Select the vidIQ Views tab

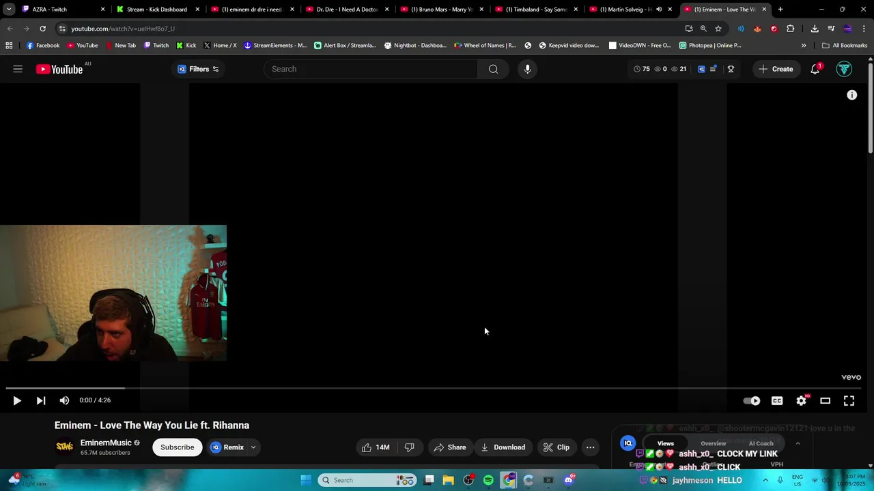click(665, 443)
